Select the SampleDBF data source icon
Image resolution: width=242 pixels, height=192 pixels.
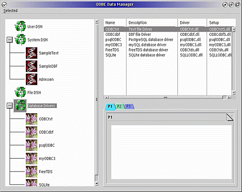coord(32,66)
